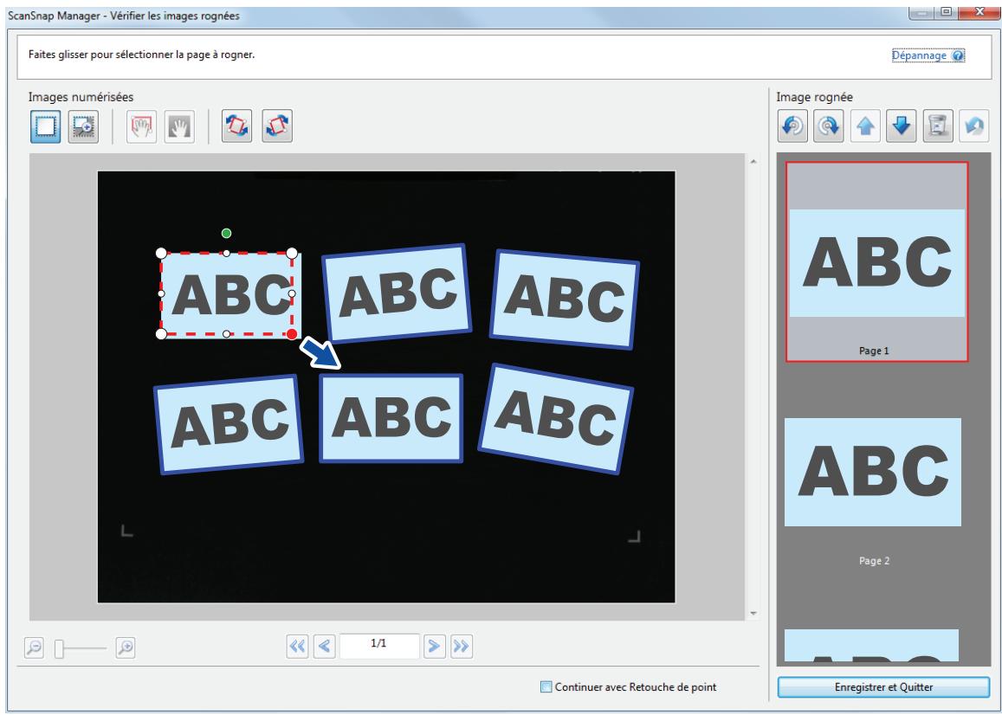Select the crop frame selection tool
The image size is (1002, 715).
pos(45,126)
